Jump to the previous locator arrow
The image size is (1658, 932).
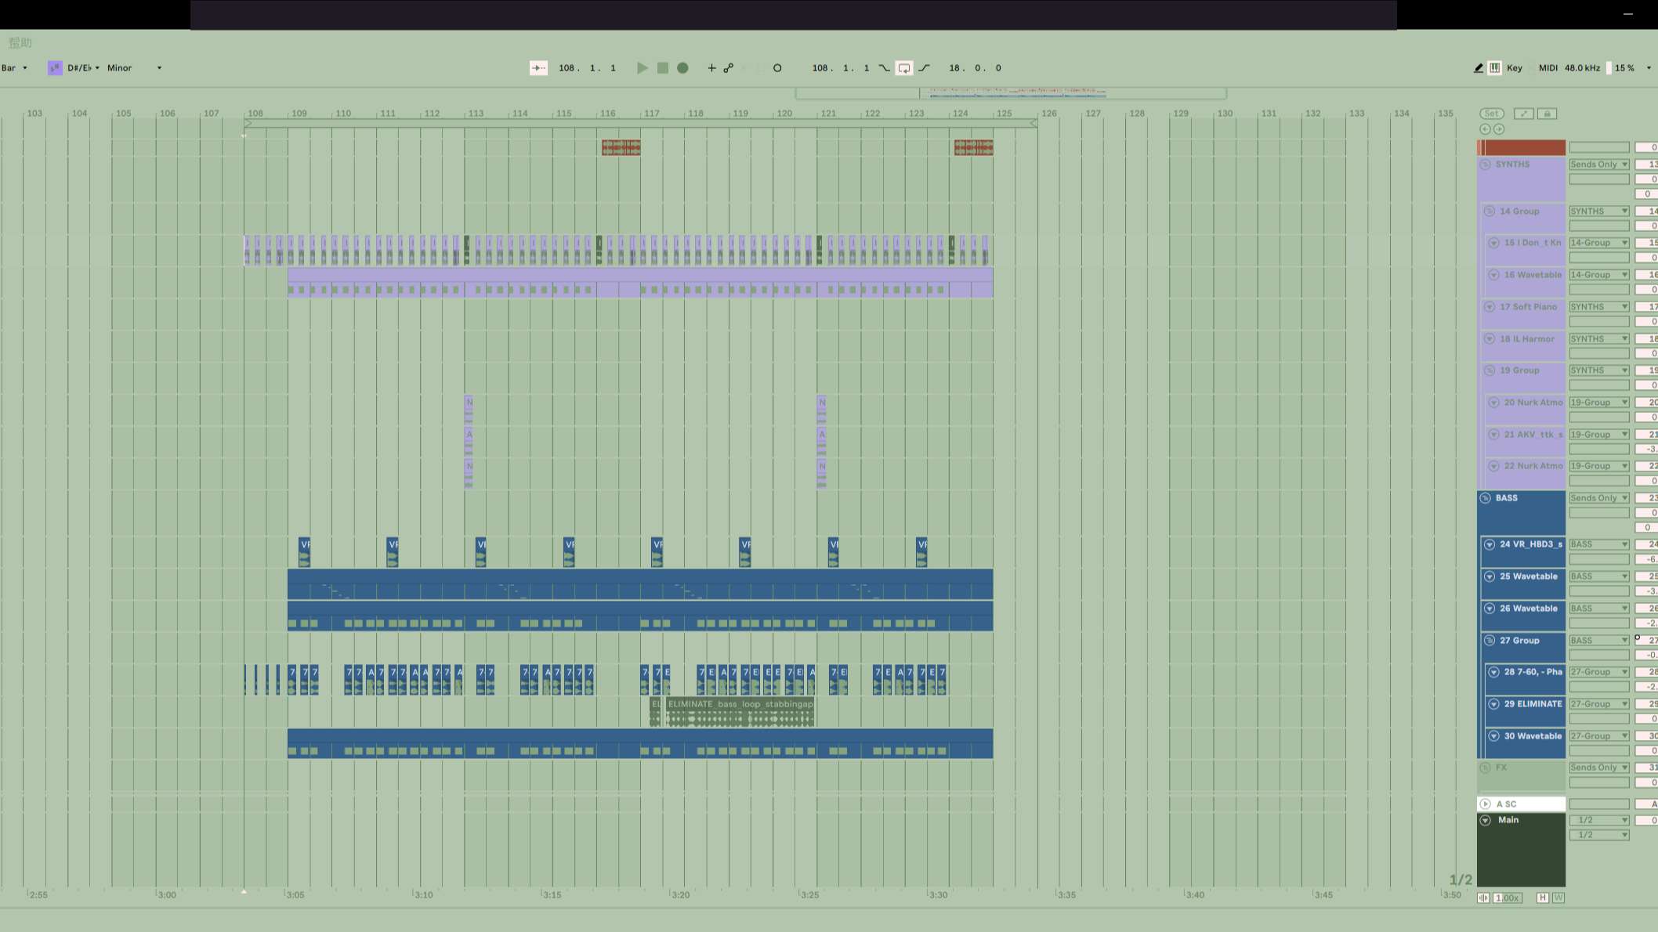pyautogui.click(x=1485, y=129)
